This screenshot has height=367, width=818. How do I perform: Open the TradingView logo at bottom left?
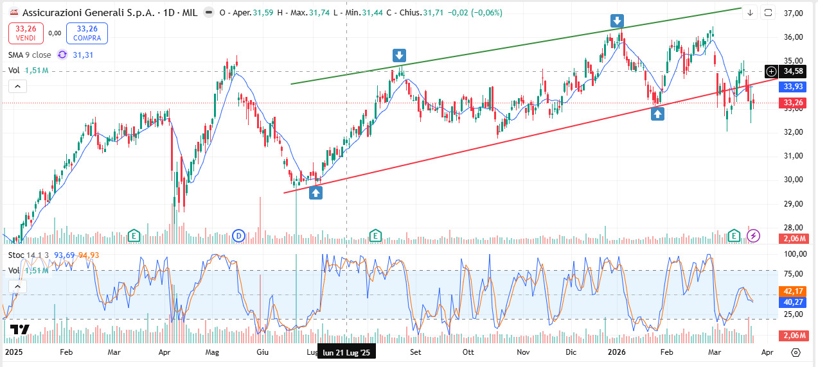(x=19, y=330)
